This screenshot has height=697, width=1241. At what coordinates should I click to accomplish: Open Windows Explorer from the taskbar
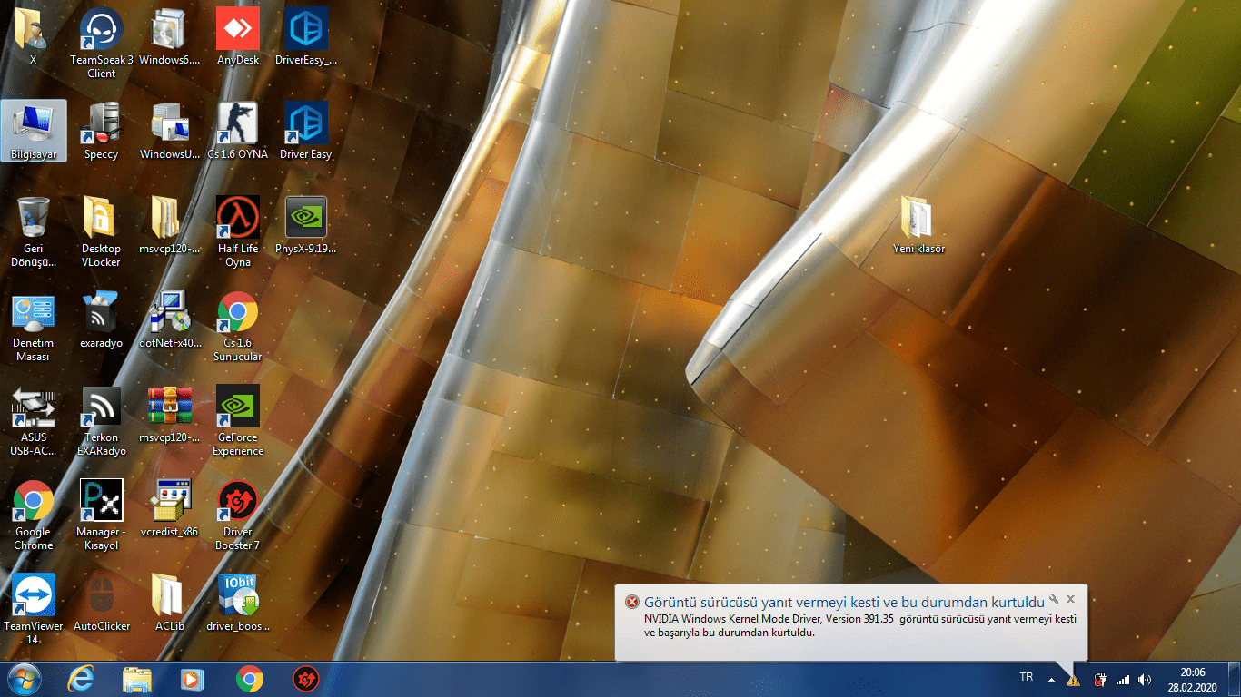(x=137, y=679)
